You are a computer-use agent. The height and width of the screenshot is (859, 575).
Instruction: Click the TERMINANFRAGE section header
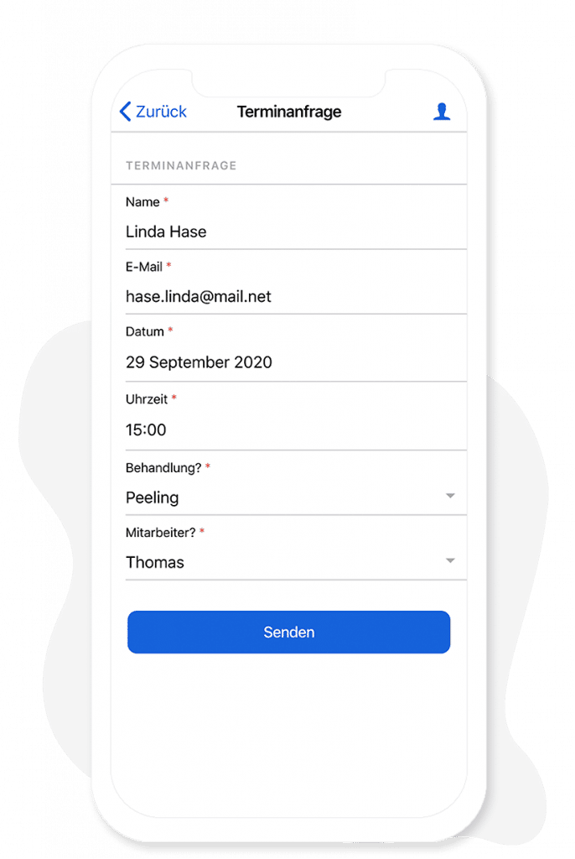pyautogui.click(x=181, y=165)
